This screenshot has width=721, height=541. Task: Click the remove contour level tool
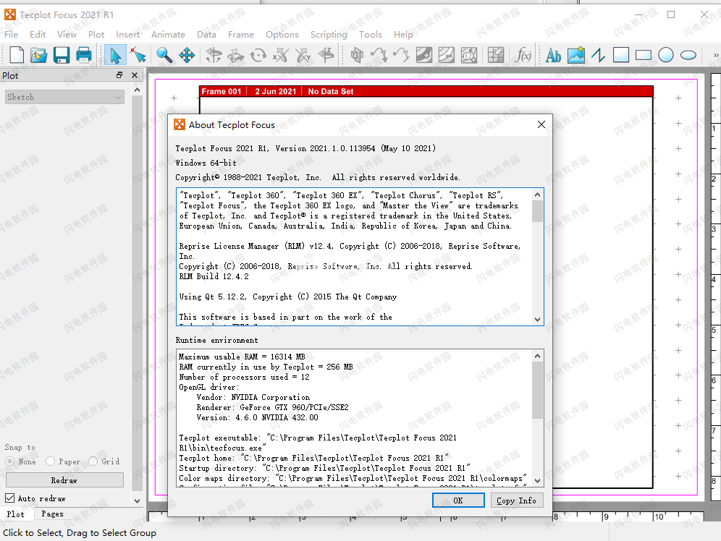447,55
